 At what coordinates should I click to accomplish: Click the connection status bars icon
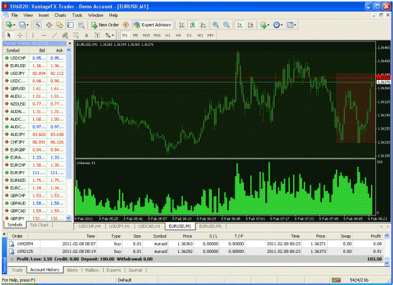click(336, 280)
